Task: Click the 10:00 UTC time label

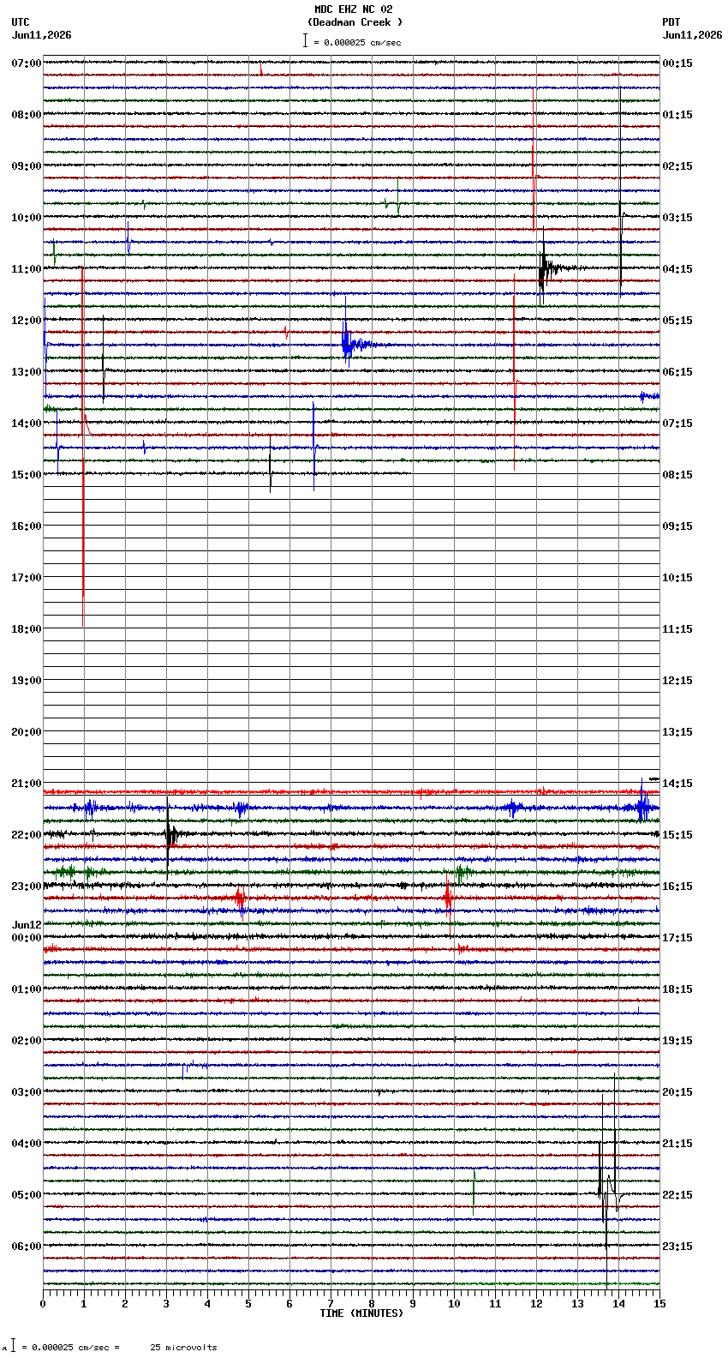Action: coord(27,218)
